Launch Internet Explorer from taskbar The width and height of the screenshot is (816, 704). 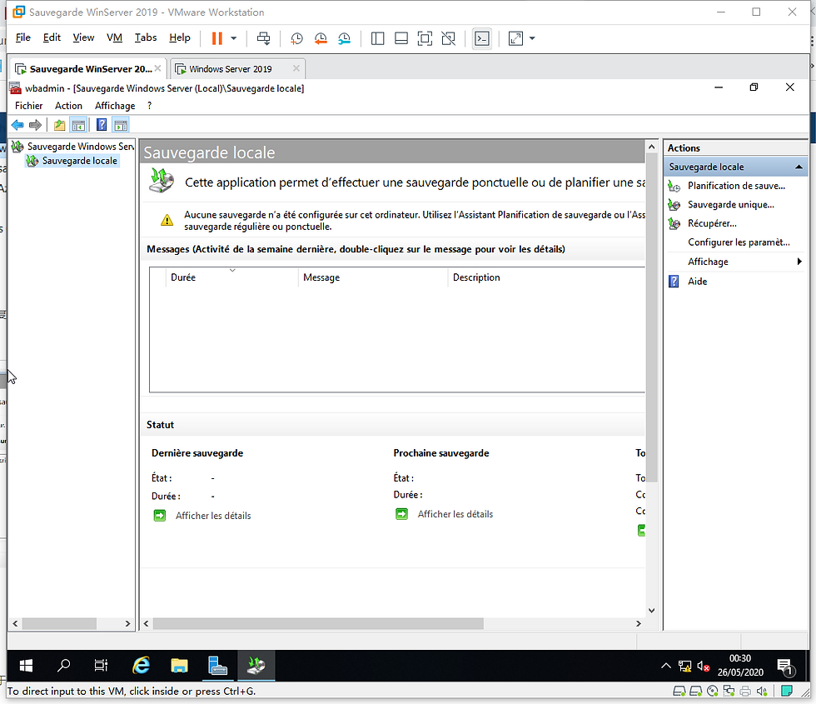(x=141, y=666)
